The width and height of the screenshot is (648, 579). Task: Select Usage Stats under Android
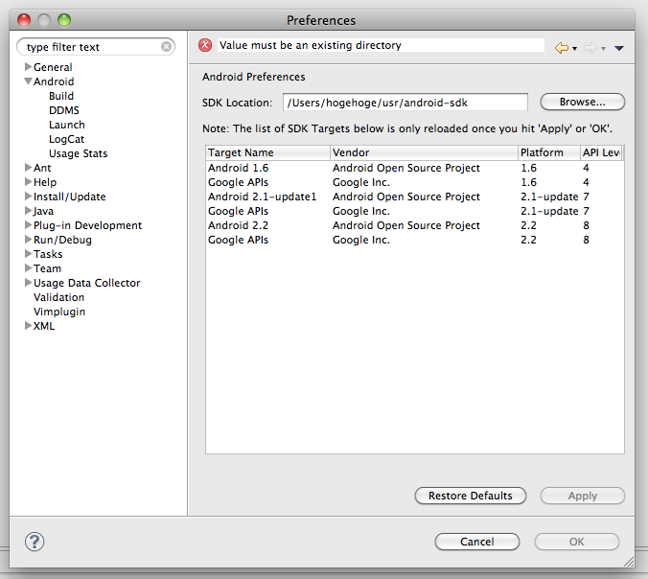click(x=78, y=153)
